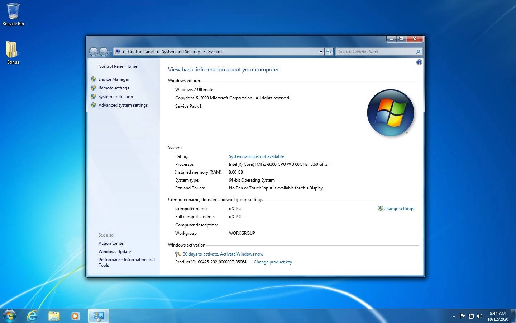Click the shield icon next to Device Manager
The width and height of the screenshot is (516, 323).
pos(93,79)
